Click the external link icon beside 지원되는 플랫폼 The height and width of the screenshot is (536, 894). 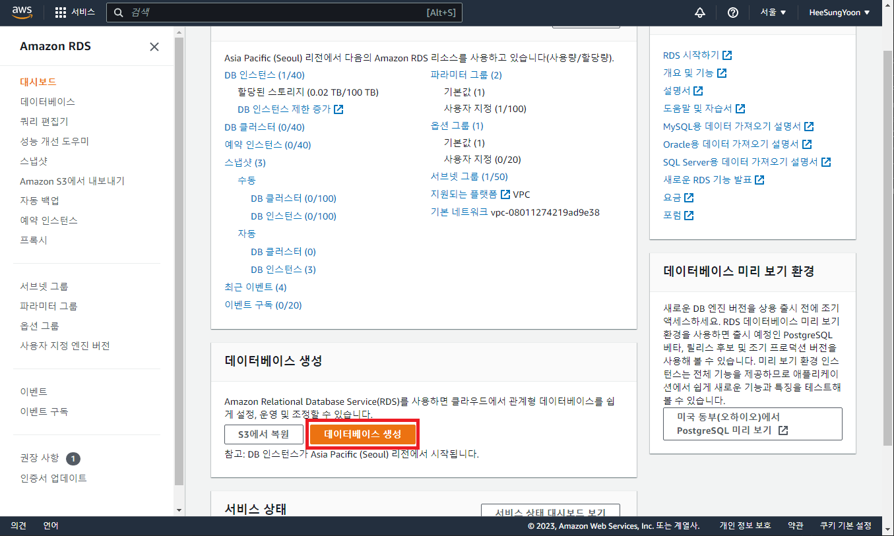click(505, 194)
